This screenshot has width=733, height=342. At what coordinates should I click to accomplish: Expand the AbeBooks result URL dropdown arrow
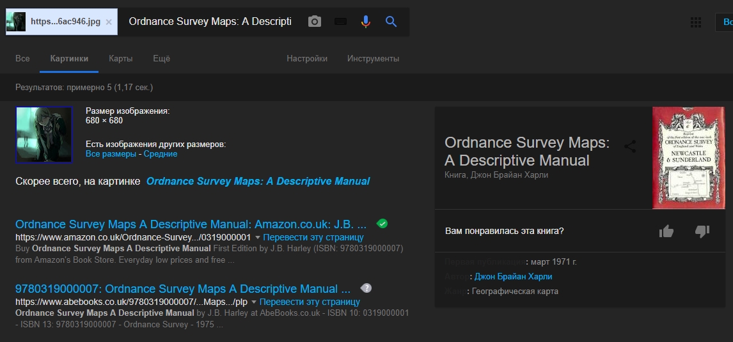click(254, 302)
